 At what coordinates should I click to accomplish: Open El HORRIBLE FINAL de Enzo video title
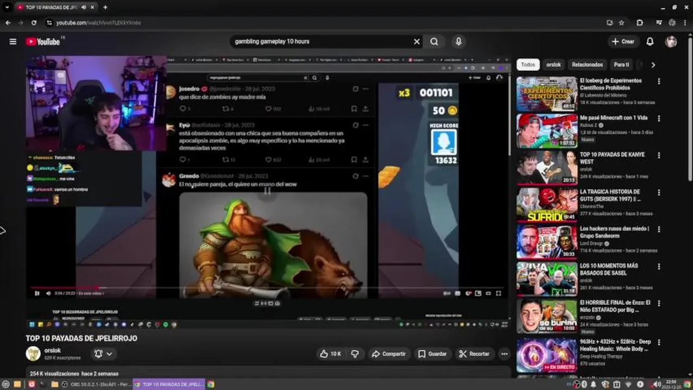tap(615, 306)
